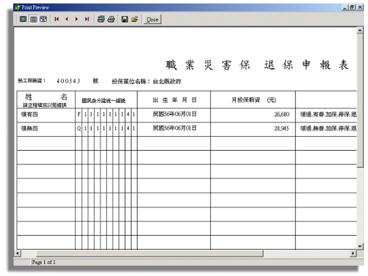
Task: Click the Print Preview title bar icon
Action: pos(17,7)
